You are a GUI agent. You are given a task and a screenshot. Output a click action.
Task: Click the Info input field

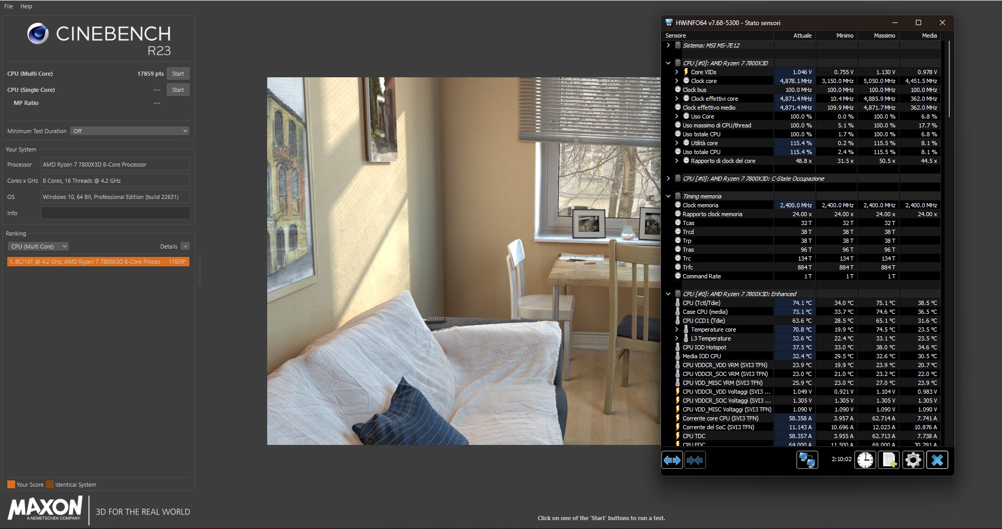[x=115, y=213]
